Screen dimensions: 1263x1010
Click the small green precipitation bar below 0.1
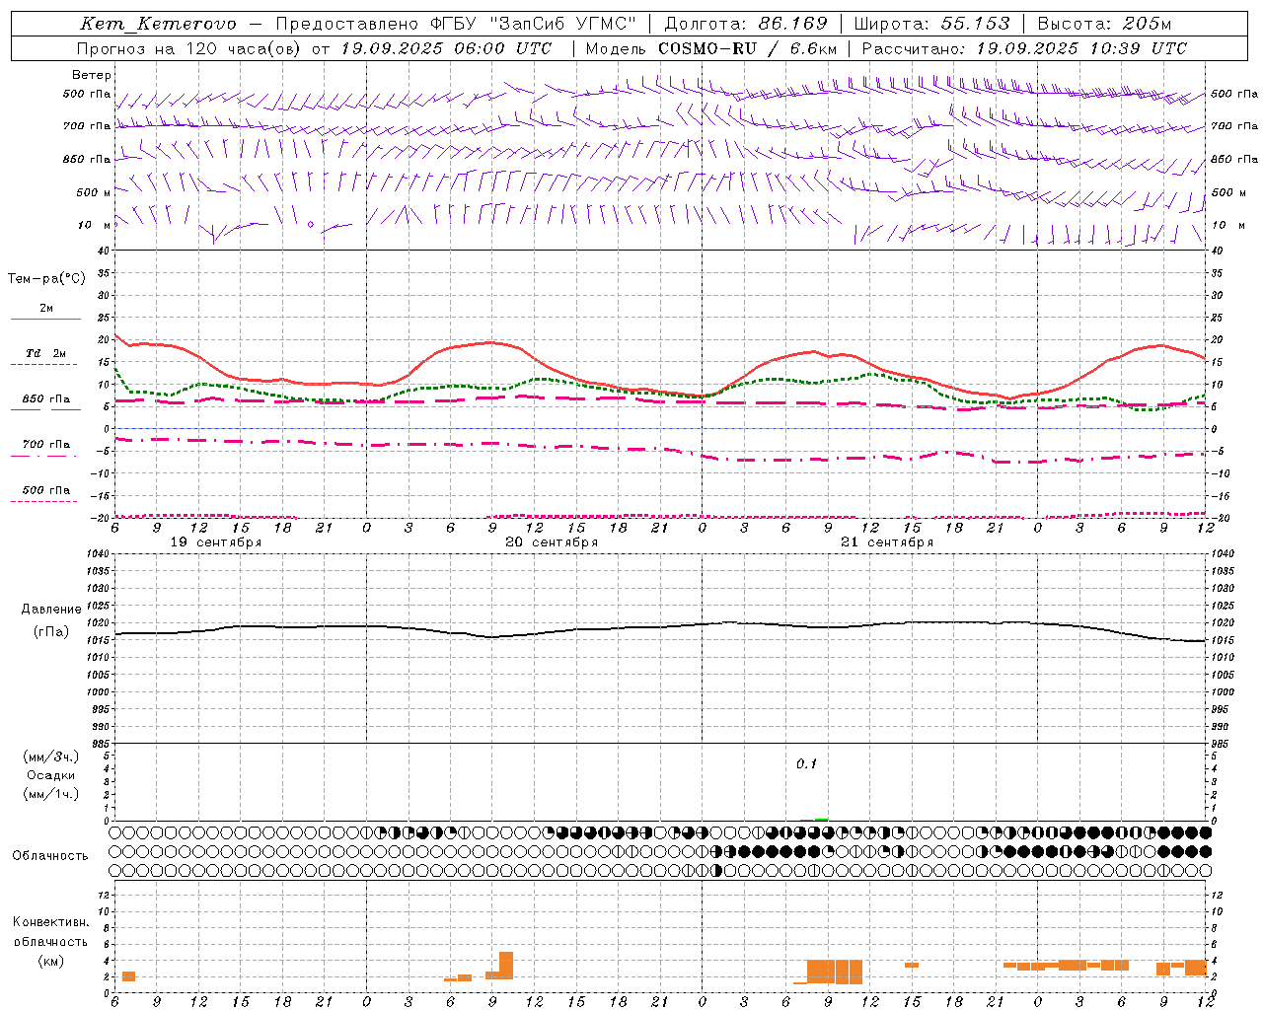[821, 820]
